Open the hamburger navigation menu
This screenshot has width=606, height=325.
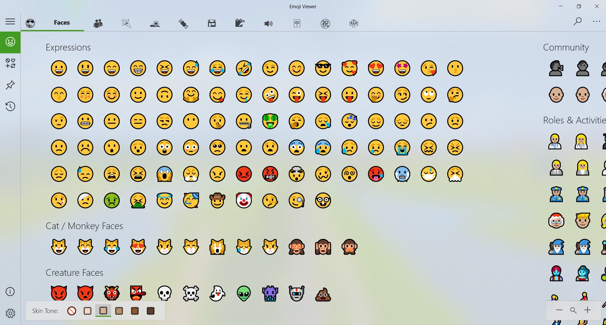[x=10, y=21]
